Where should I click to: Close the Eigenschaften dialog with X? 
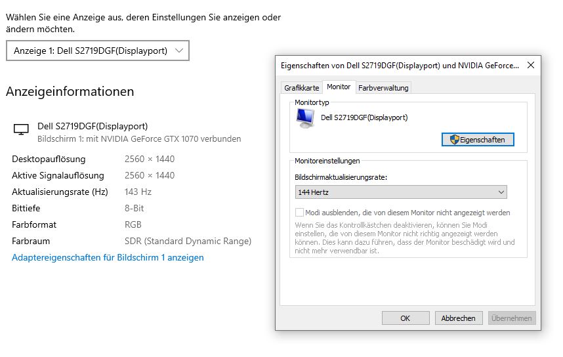click(x=531, y=65)
